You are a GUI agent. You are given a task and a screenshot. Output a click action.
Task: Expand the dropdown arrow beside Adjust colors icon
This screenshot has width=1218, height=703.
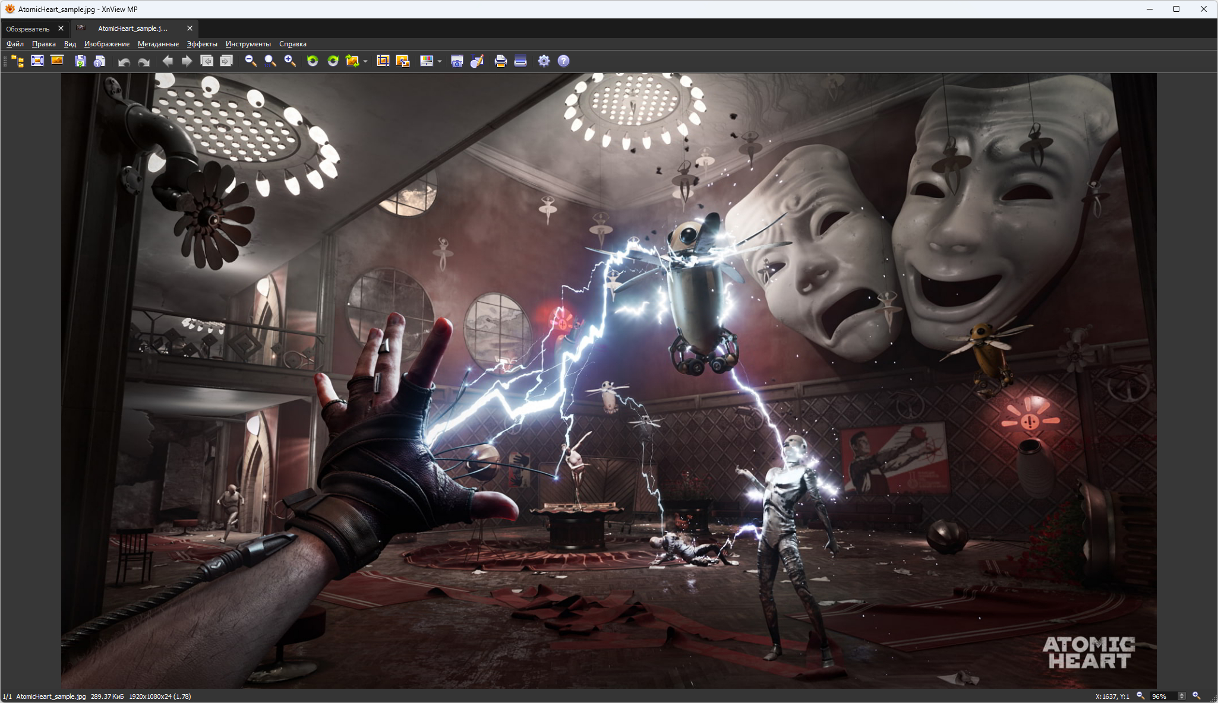[x=440, y=61]
